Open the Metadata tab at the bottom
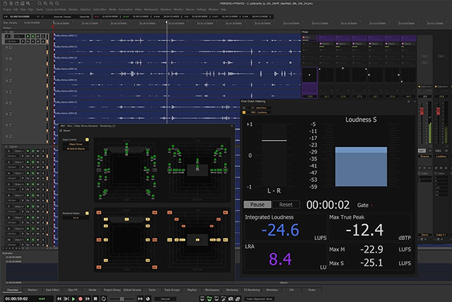This screenshot has width=452, height=302. click(270, 290)
